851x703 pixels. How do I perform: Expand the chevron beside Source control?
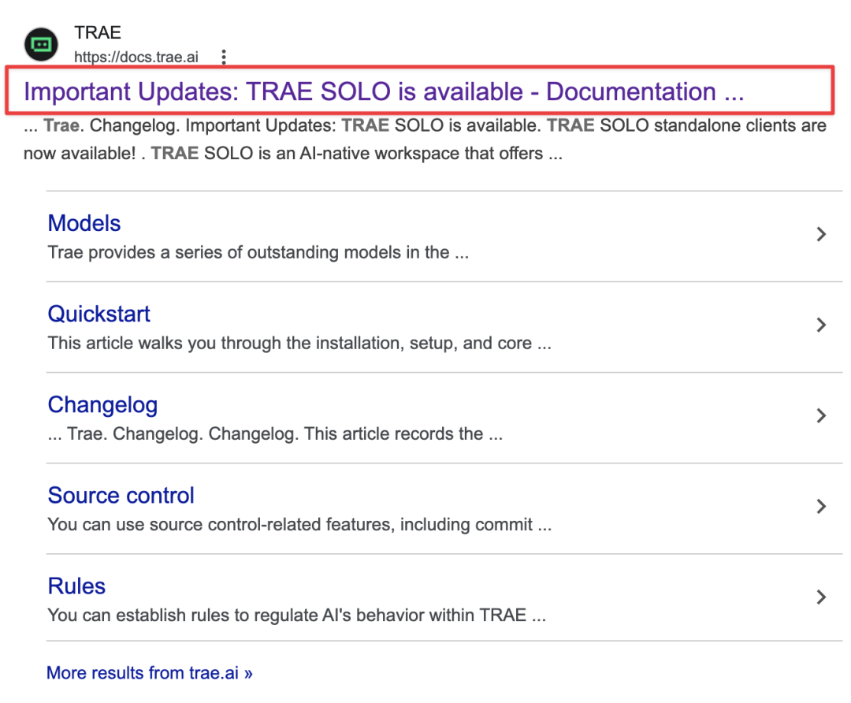click(x=821, y=507)
